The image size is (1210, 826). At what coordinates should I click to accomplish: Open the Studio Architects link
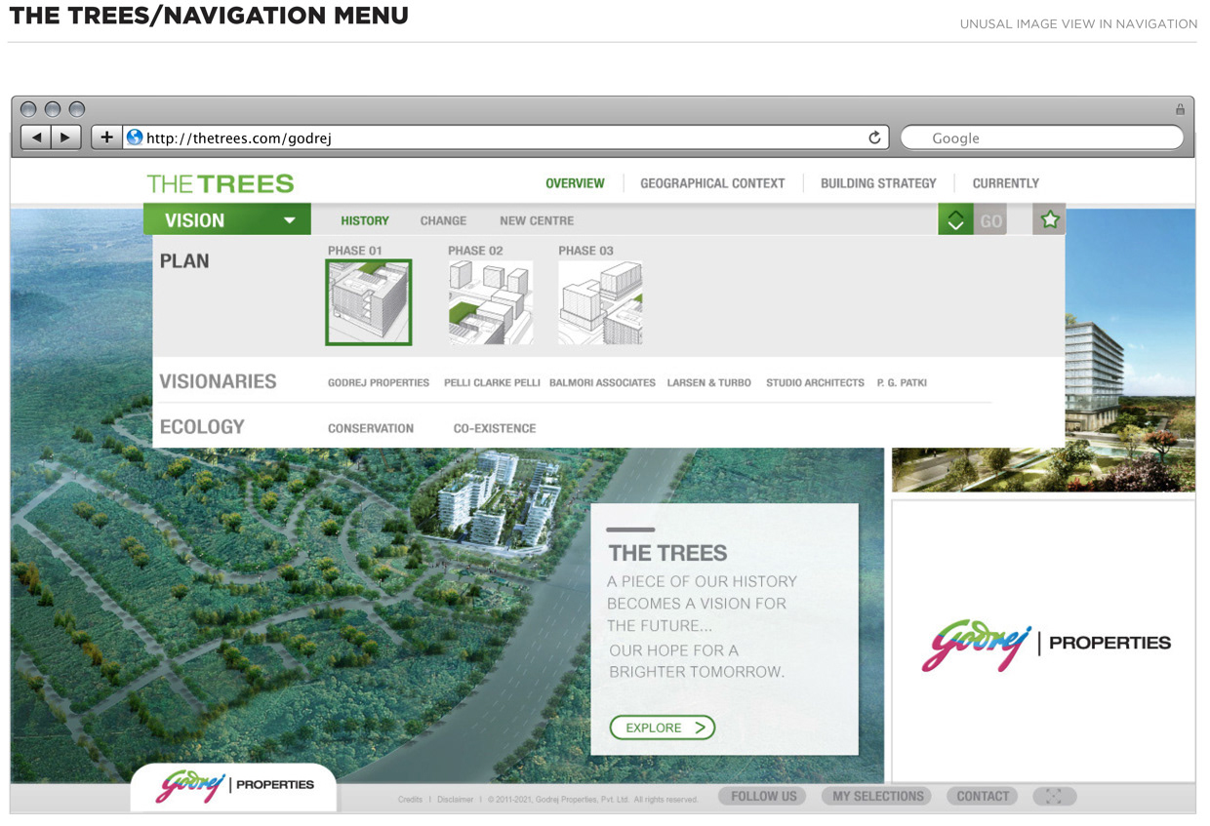coord(815,383)
